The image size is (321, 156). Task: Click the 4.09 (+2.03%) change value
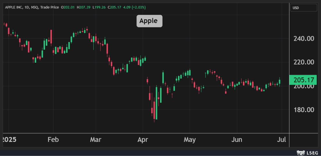pos(135,7)
